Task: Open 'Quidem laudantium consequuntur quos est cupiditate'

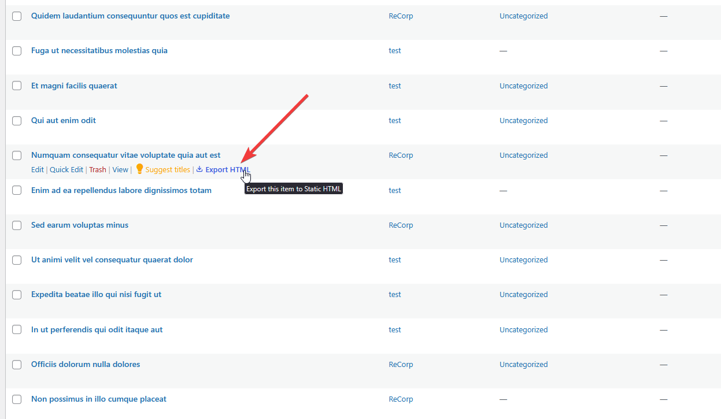Action: pyautogui.click(x=130, y=16)
